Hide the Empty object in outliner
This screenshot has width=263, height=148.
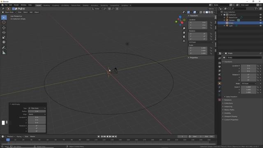261,23
